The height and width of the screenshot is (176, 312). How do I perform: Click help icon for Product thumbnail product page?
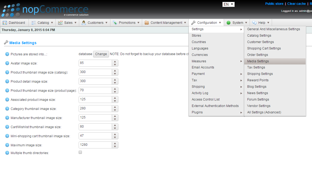pyautogui.click(x=7, y=90)
